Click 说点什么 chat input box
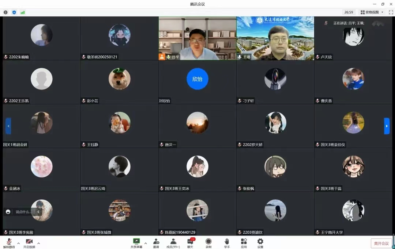The image size is (395, 249). tap(23, 212)
